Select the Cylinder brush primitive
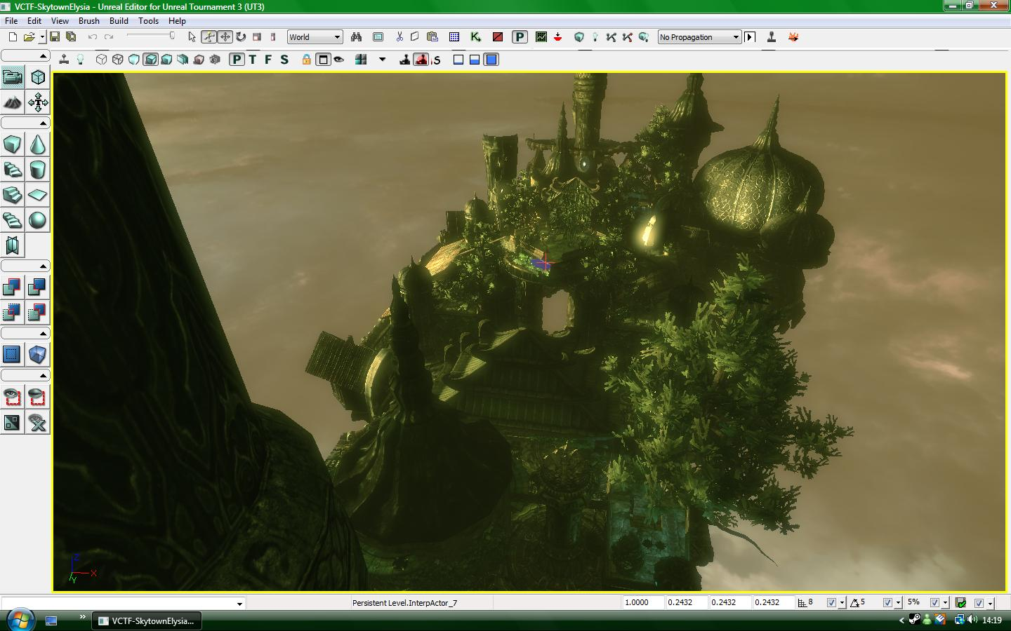 [37, 170]
